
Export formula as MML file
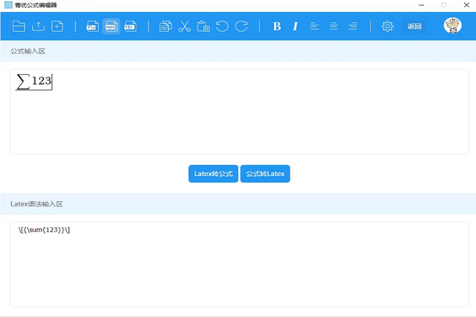click(x=111, y=26)
